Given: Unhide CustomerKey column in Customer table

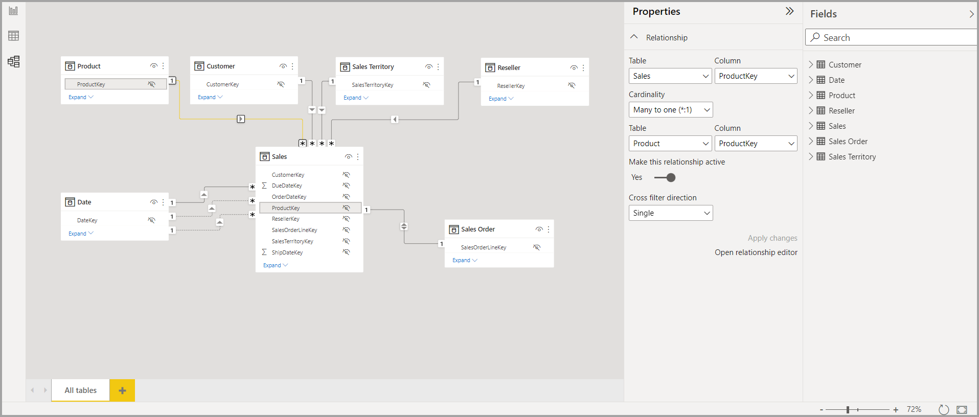Looking at the screenshot, I should pos(281,84).
